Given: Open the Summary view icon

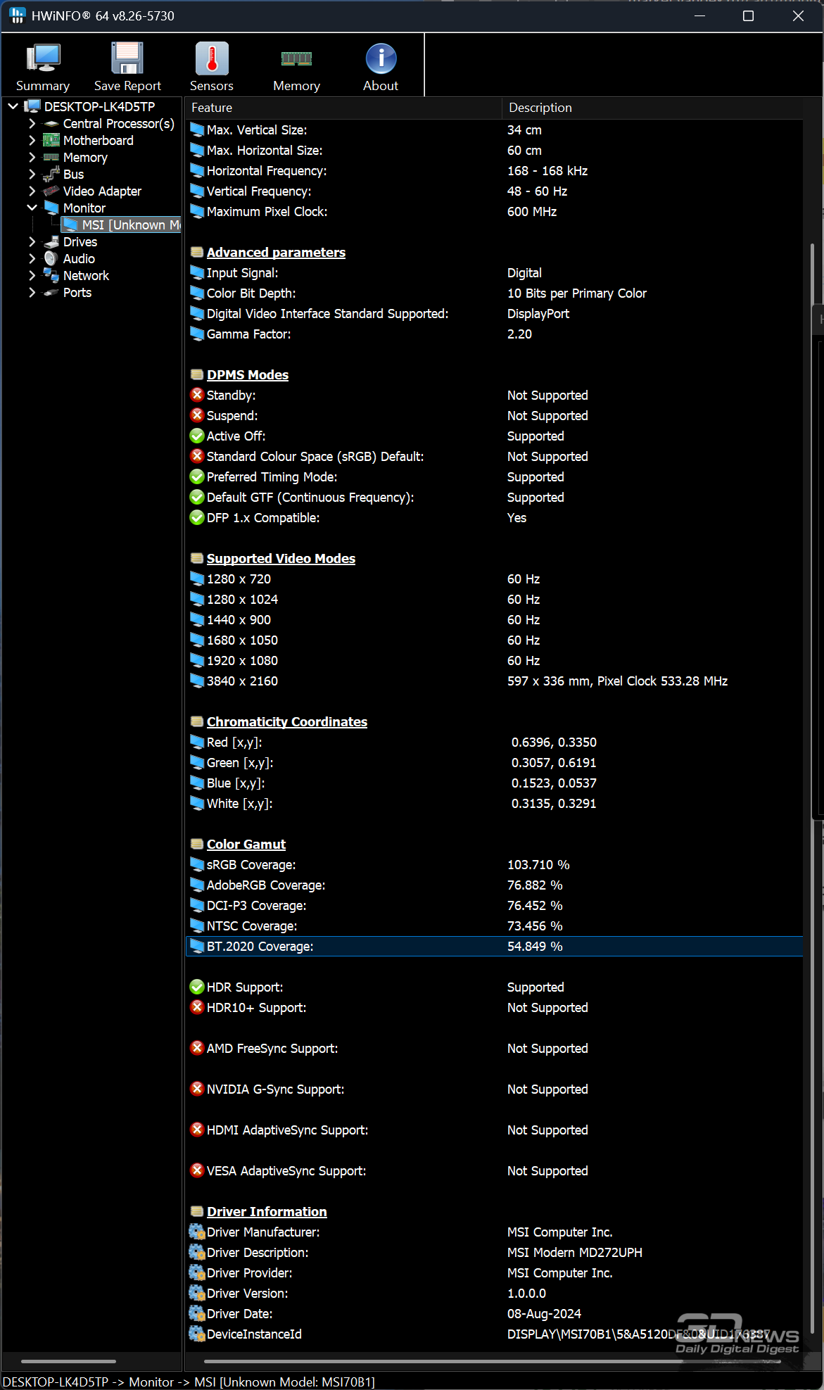Looking at the screenshot, I should [43, 59].
